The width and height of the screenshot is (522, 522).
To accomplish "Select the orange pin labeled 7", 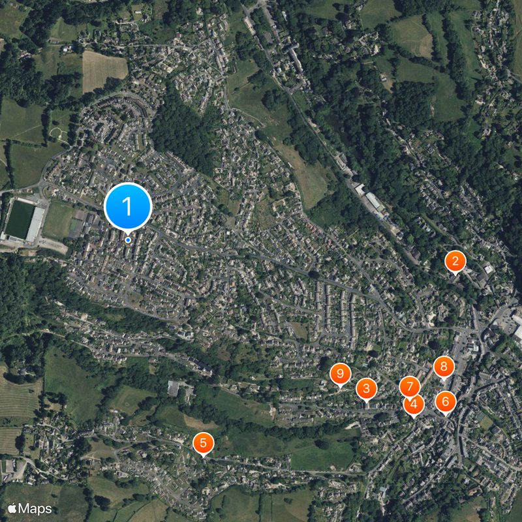I will pyautogui.click(x=410, y=387).
